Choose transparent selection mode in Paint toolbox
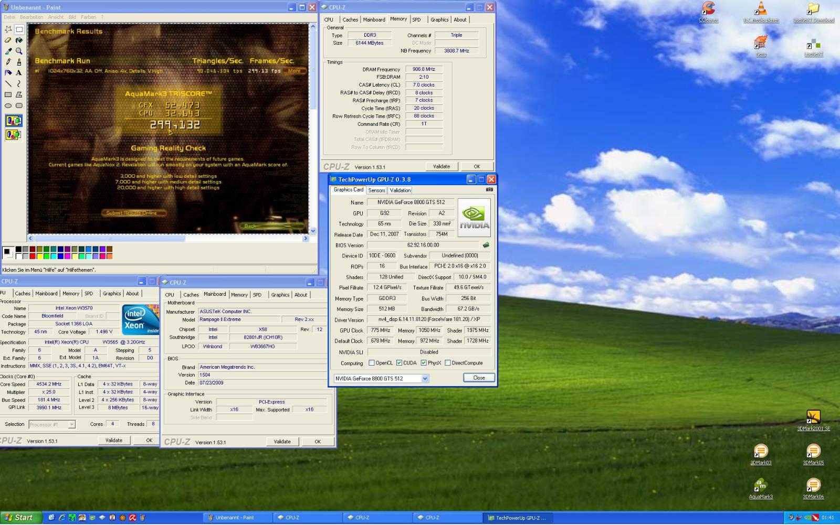 [x=14, y=135]
